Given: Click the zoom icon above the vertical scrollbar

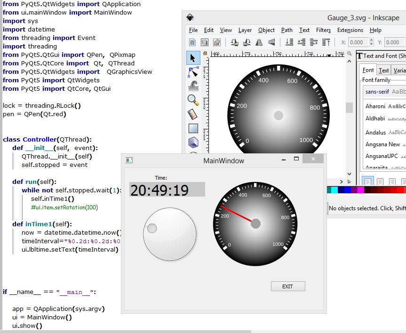Looking at the screenshot, I should click(349, 54).
